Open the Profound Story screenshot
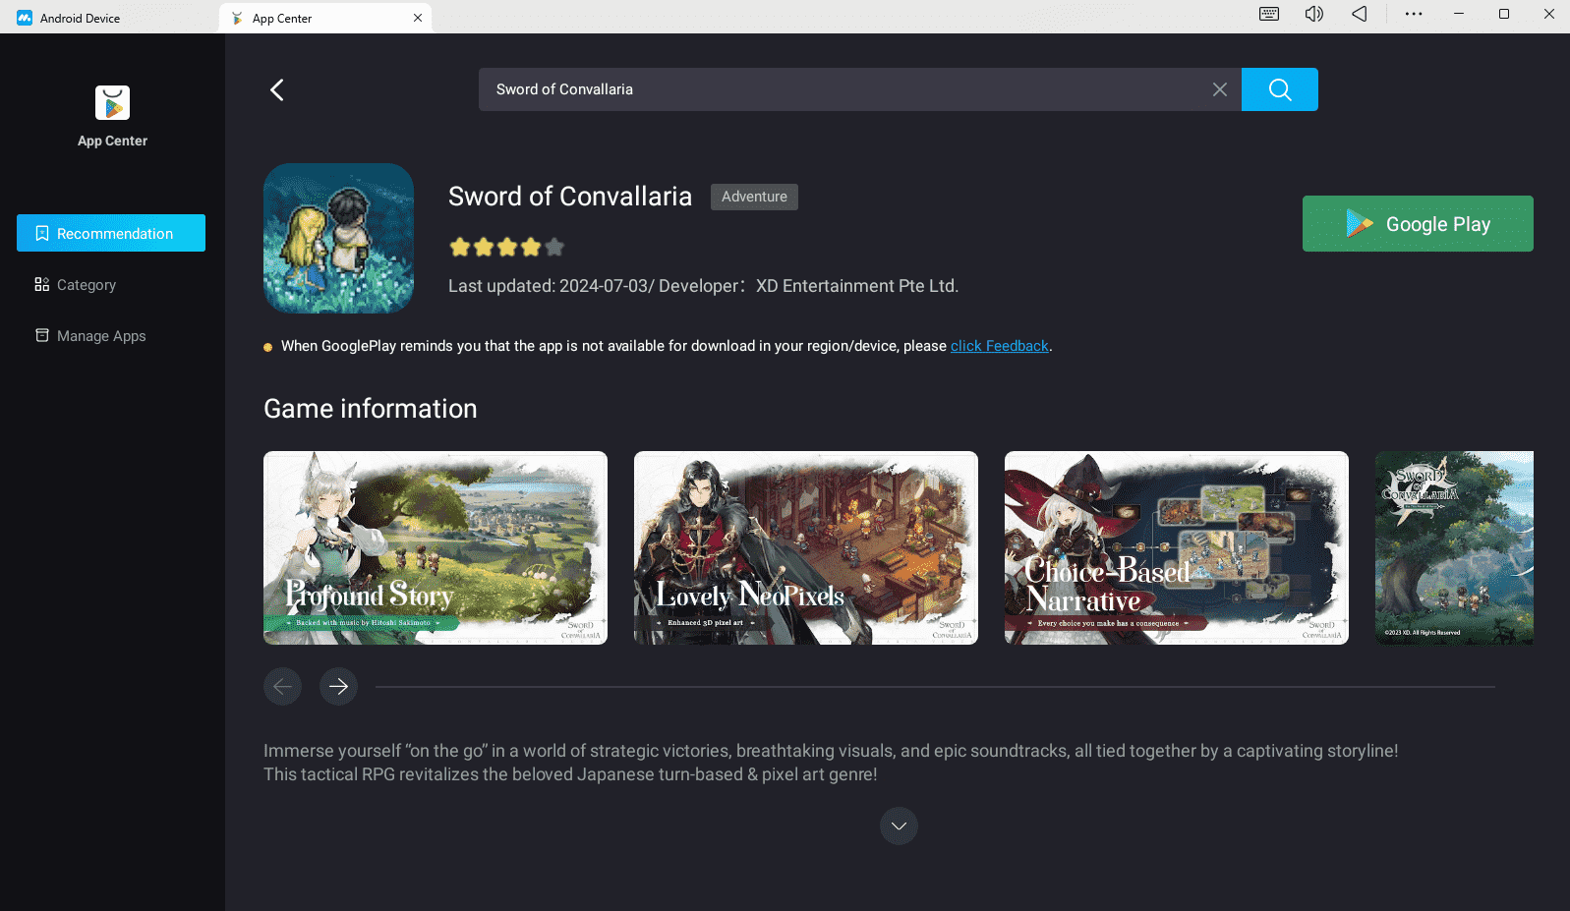This screenshot has width=1570, height=911. [436, 547]
